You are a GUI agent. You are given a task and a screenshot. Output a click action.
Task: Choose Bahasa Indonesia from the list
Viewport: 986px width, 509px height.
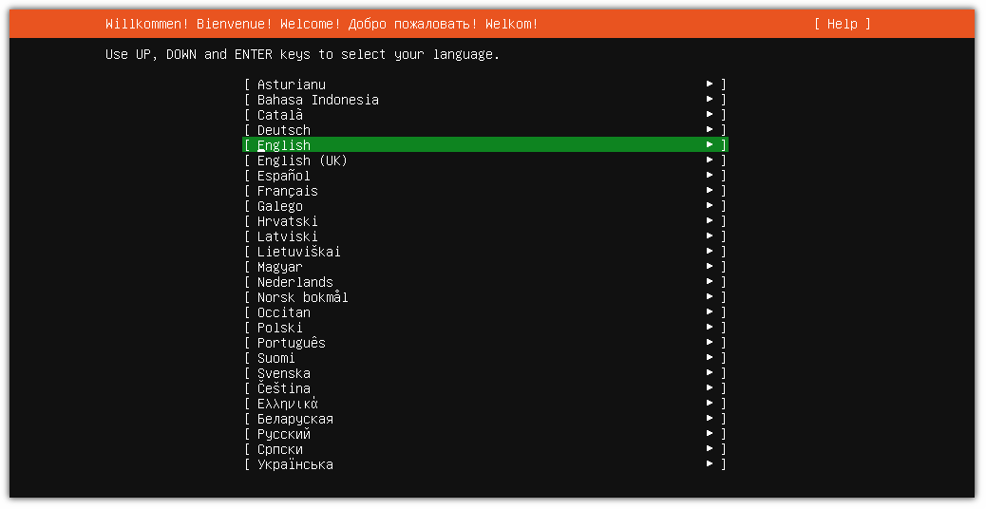click(484, 100)
